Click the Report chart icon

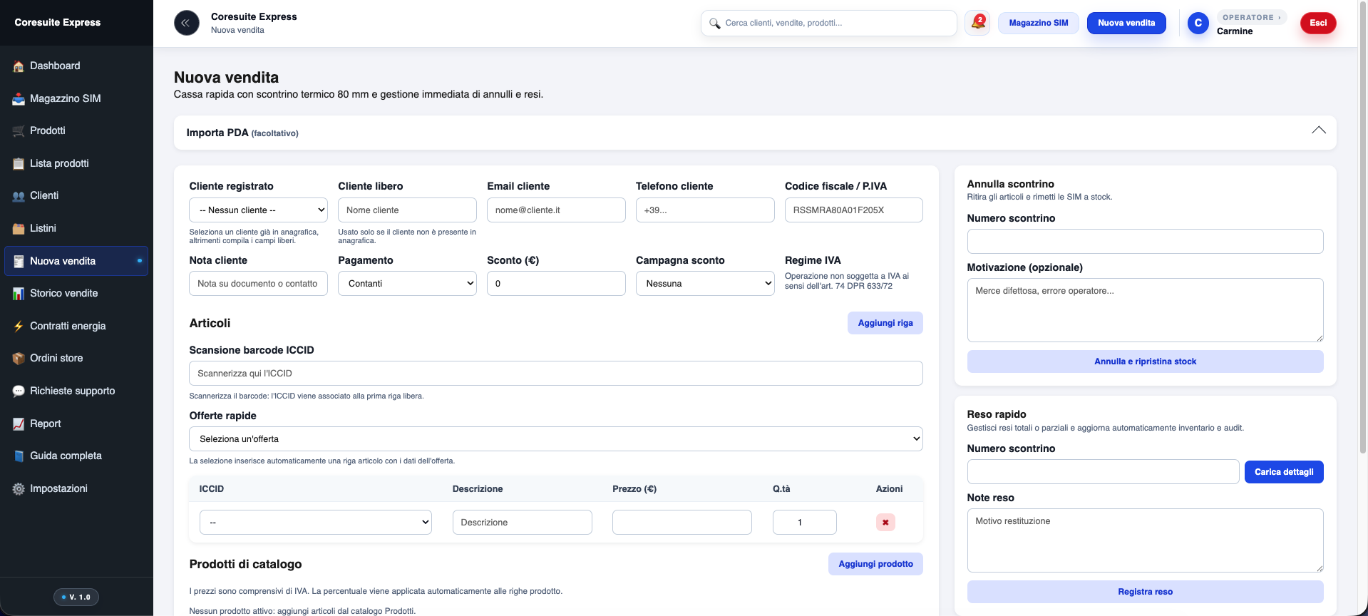click(x=19, y=424)
